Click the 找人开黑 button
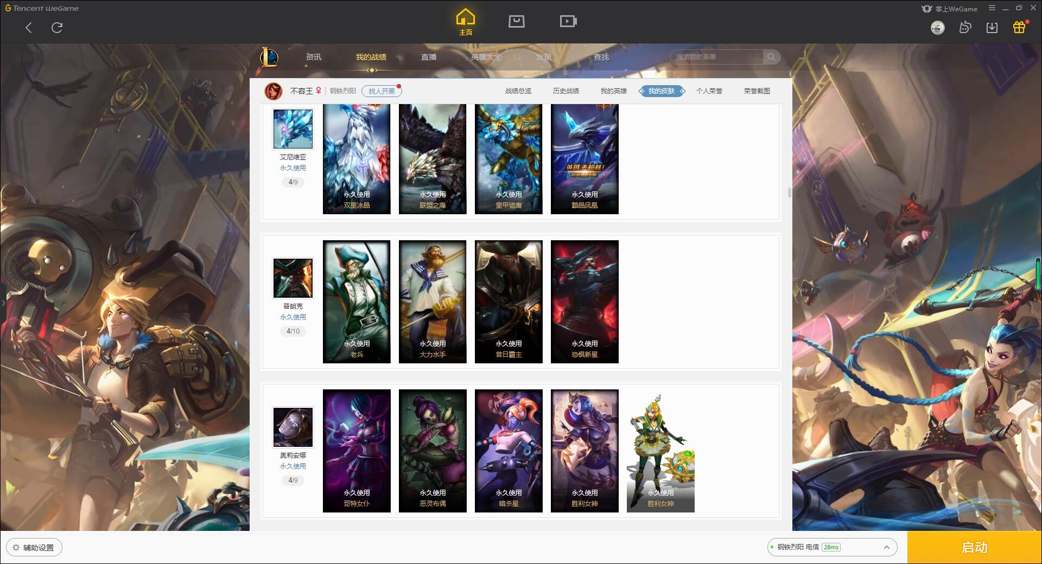 click(382, 91)
